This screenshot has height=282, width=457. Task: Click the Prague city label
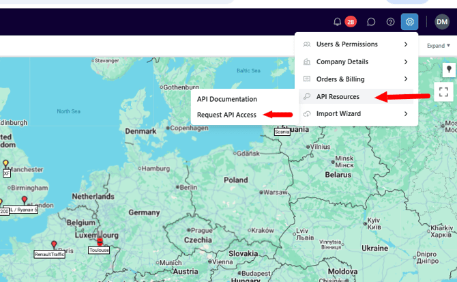click(202, 230)
